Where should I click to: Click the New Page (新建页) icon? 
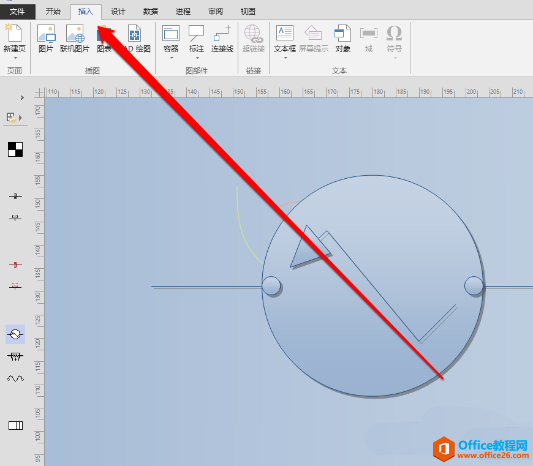[15, 38]
